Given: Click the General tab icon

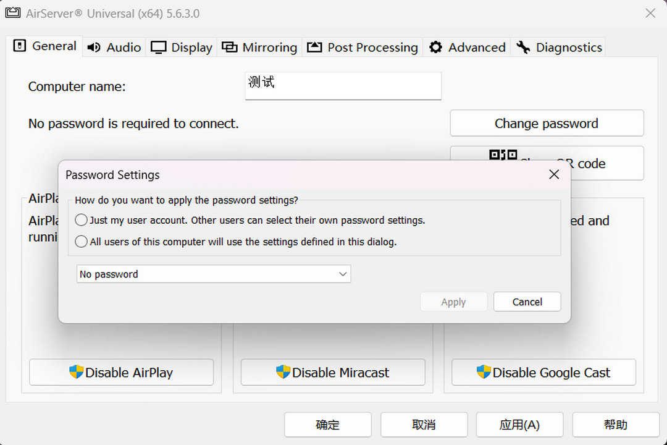Looking at the screenshot, I should 19,46.
